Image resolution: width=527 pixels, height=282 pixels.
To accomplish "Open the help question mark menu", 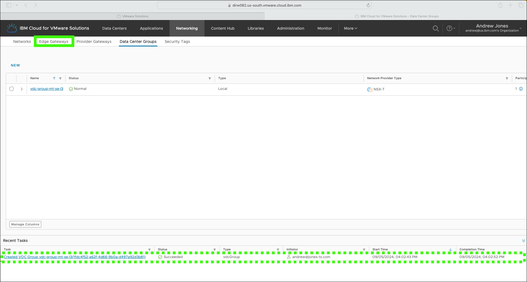I will 450,28.
